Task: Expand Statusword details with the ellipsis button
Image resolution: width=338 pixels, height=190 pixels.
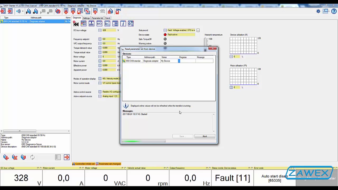Action: 198,30
